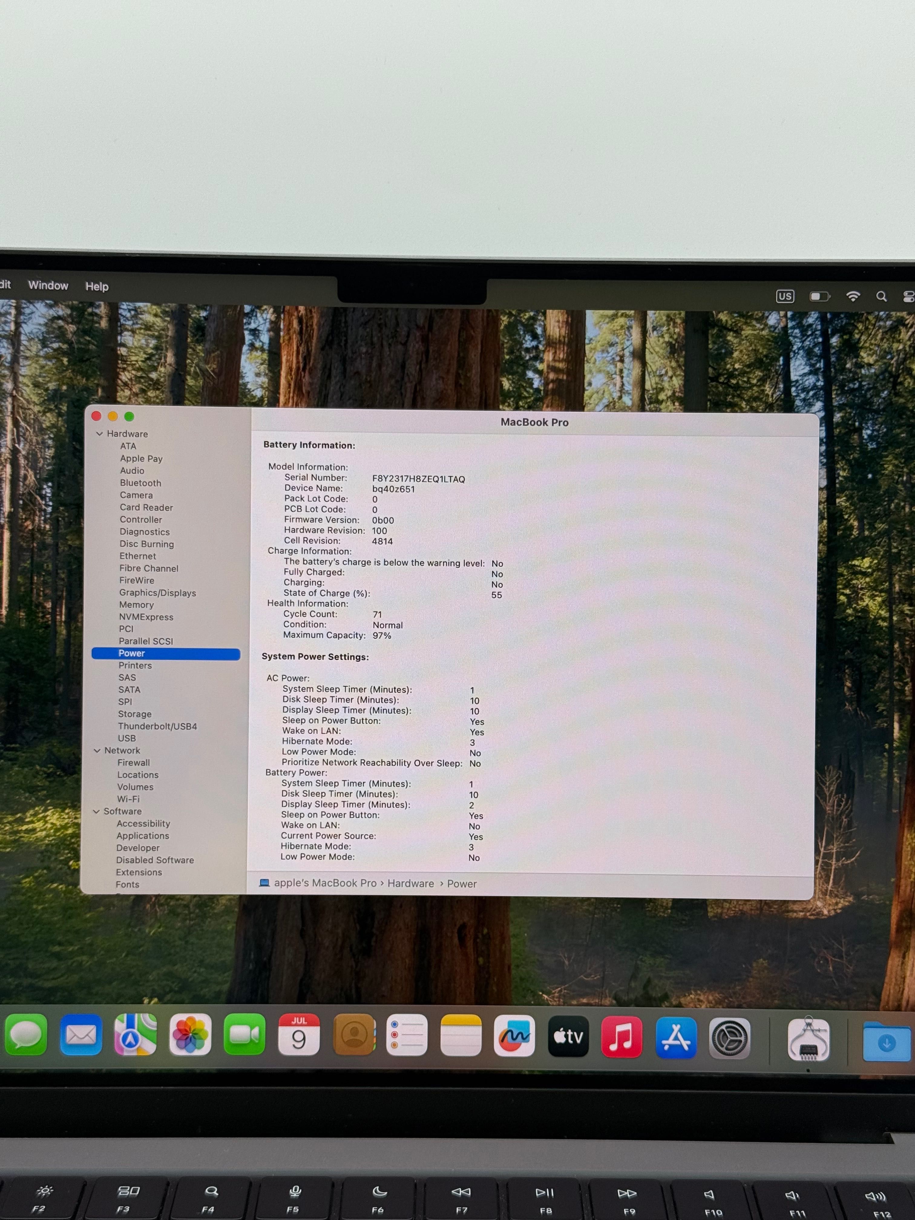Select Storage in the sidebar
This screenshot has height=1220, width=915.
135,714
